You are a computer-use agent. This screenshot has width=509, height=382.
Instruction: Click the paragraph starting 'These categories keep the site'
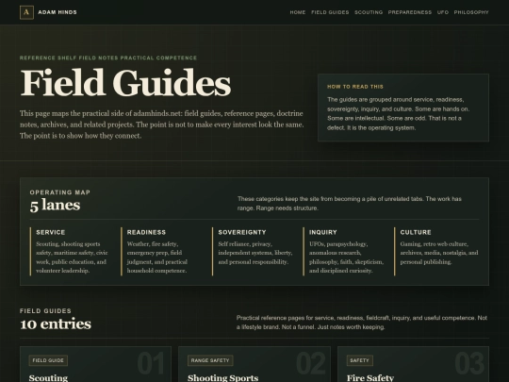pyautogui.click(x=350, y=204)
